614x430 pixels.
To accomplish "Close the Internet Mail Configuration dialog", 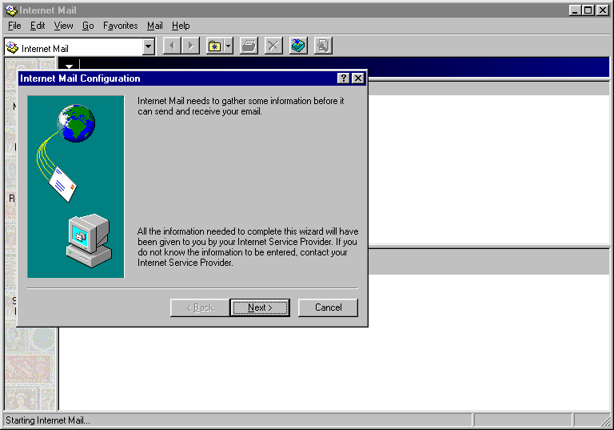I will [x=358, y=78].
